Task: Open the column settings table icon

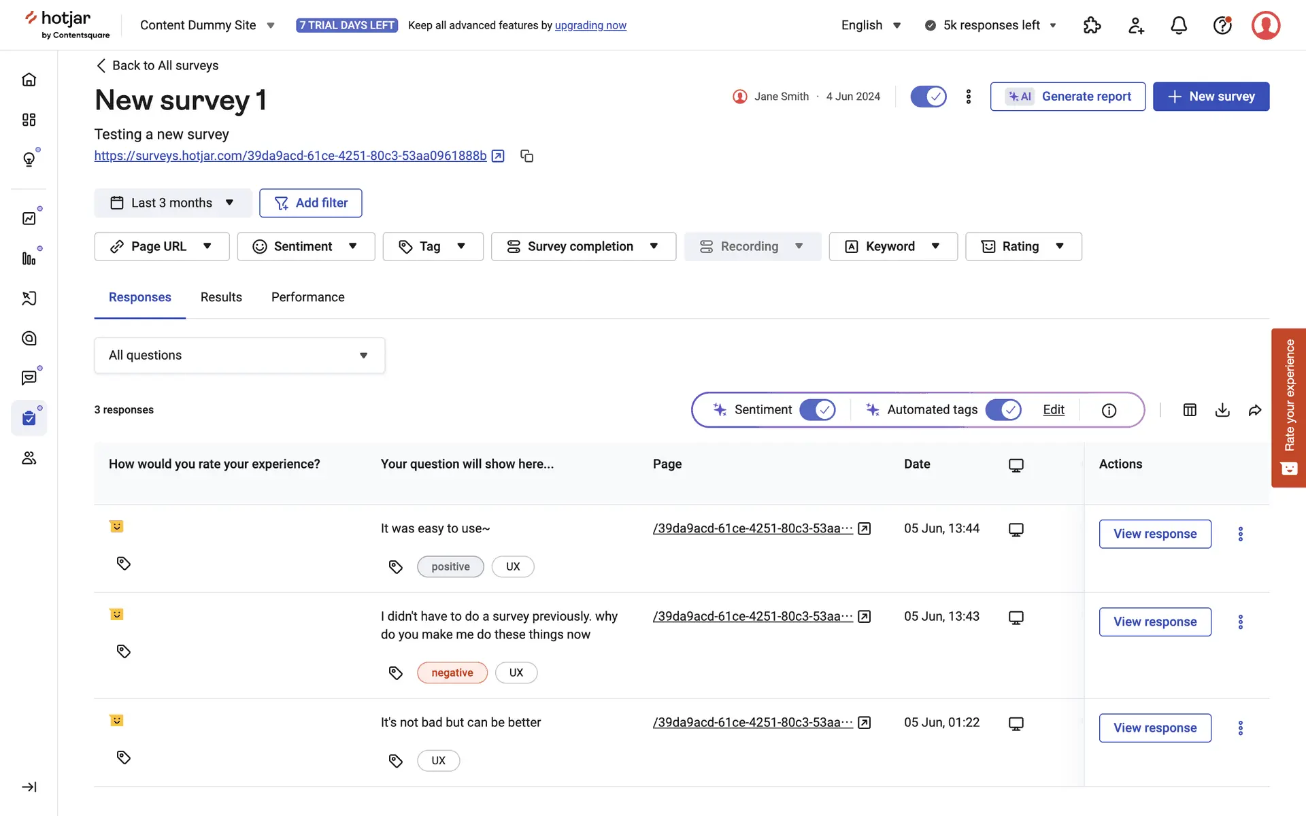Action: (1190, 410)
